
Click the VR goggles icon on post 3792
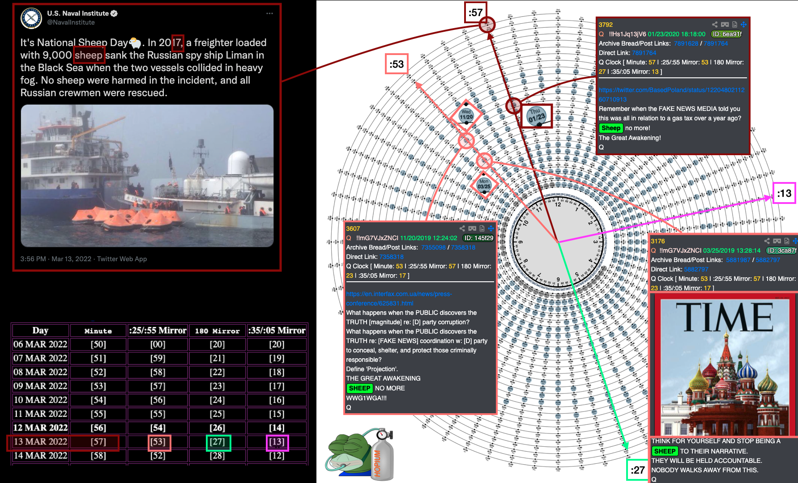(725, 25)
